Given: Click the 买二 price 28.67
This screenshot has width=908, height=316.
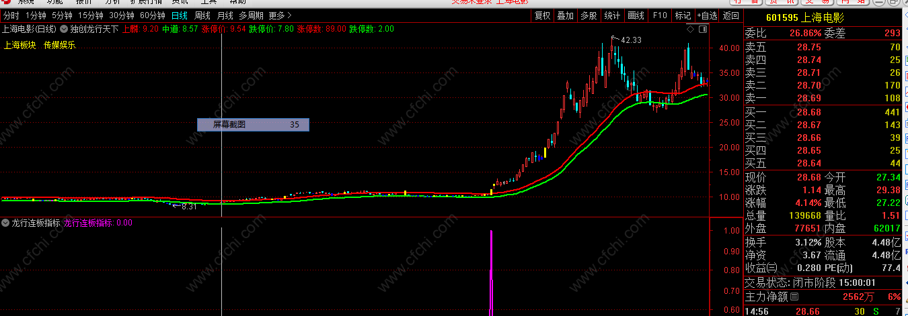Looking at the screenshot, I should [808, 125].
